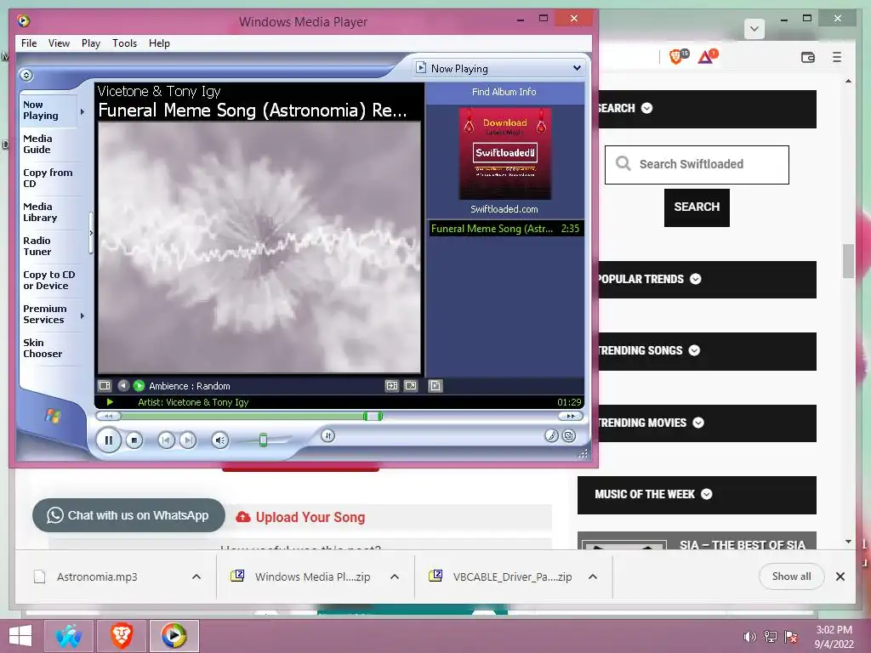871x653 pixels.
Task: Toggle the playlist pane icon
Action: tap(392, 385)
